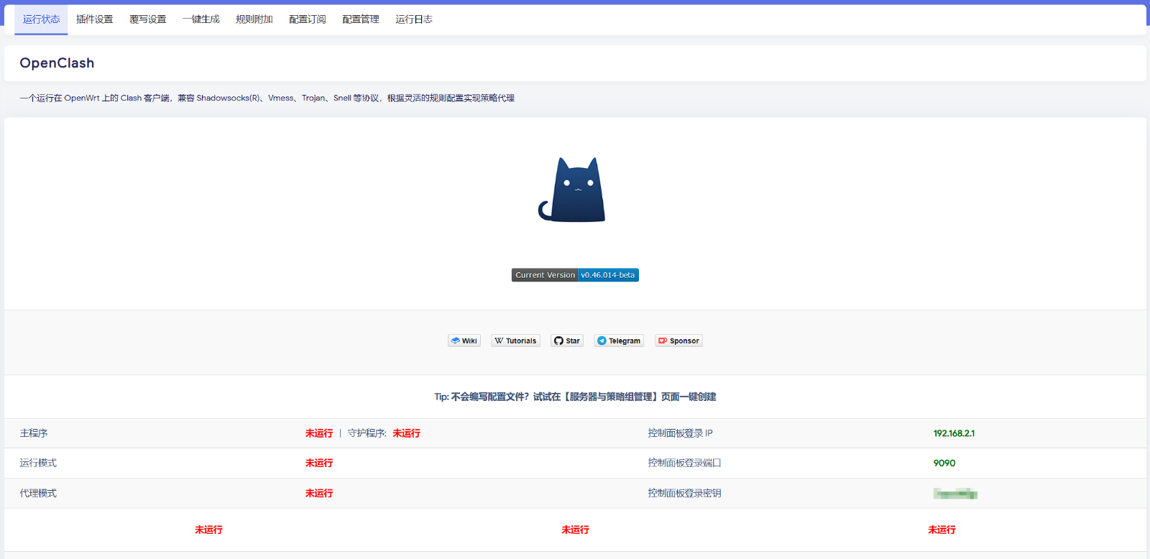
Task: Go to the 一键生成 tab
Action: pyautogui.click(x=201, y=19)
